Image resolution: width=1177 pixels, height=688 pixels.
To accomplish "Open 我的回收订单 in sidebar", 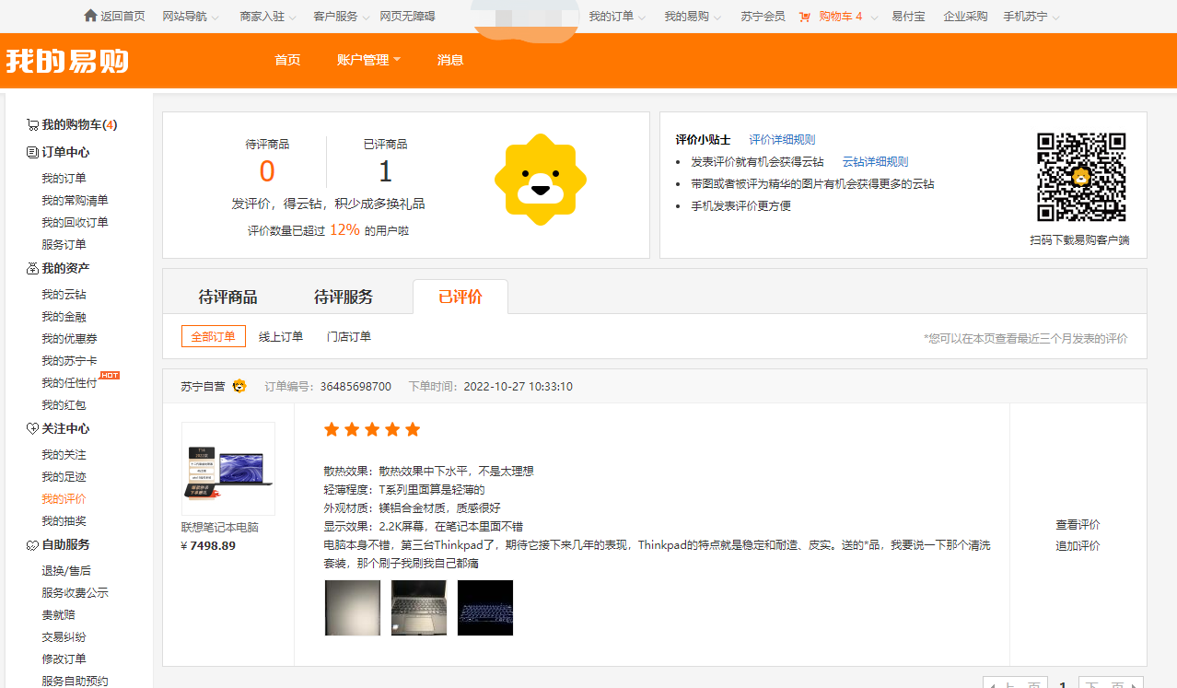I will pos(75,223).
